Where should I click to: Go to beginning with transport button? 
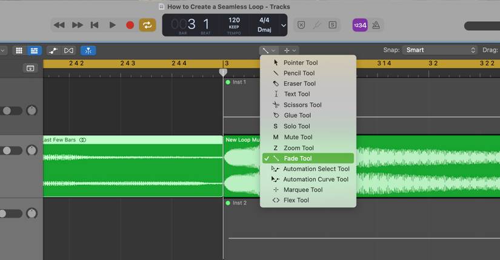pos(95,25)
